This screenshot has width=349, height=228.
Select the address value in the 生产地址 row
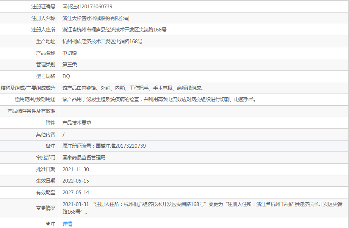tap(103, 41)
